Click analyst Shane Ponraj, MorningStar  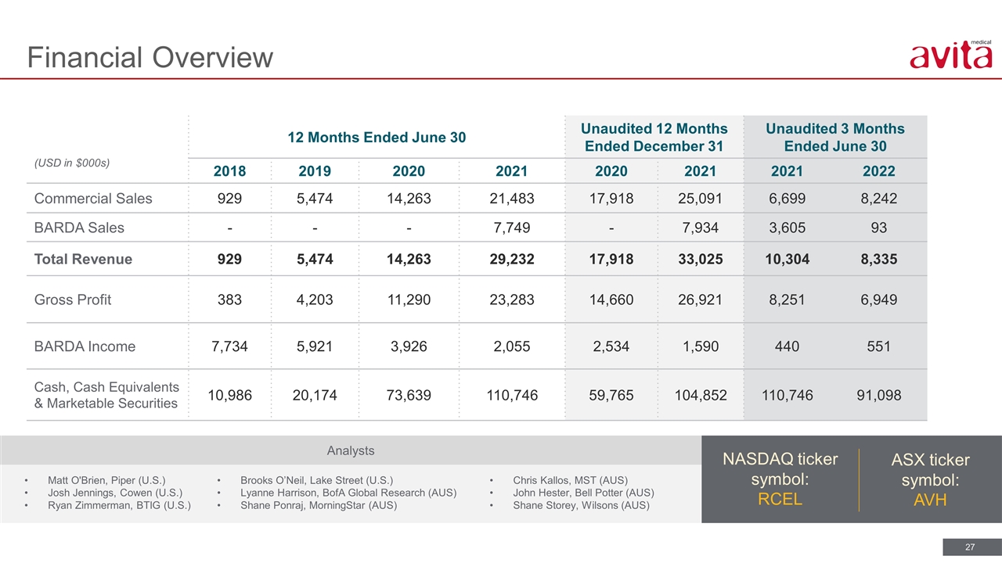[319, 505]
